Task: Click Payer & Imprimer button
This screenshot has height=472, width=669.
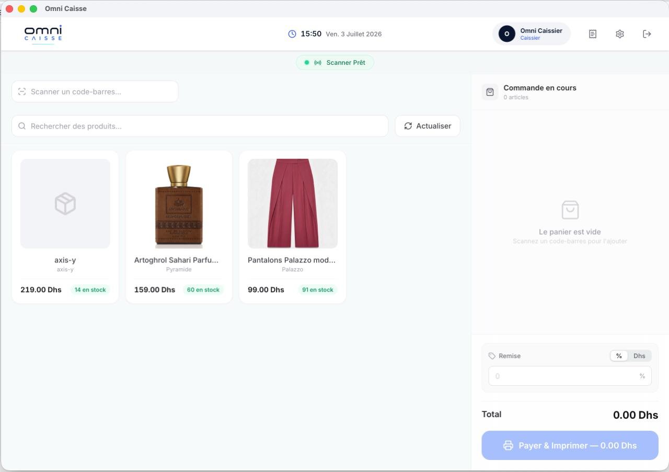Action: click(570, 445)
